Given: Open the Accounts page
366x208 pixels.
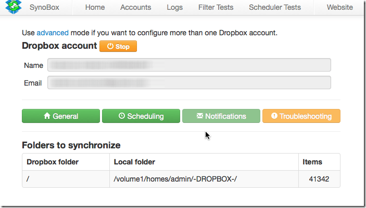Looking at the screenshot, I should coord(135,7).
